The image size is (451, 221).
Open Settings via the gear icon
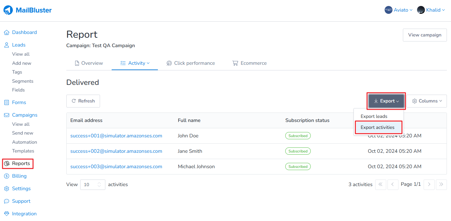click(6, 189)
